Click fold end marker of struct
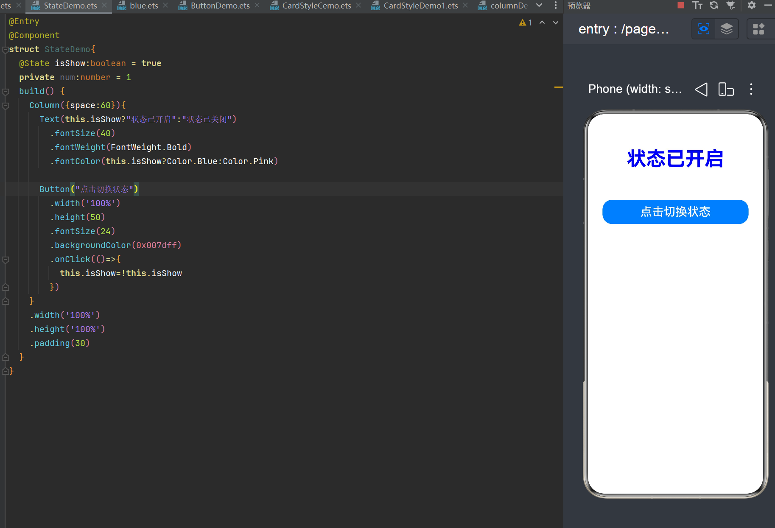 (6, 371)
